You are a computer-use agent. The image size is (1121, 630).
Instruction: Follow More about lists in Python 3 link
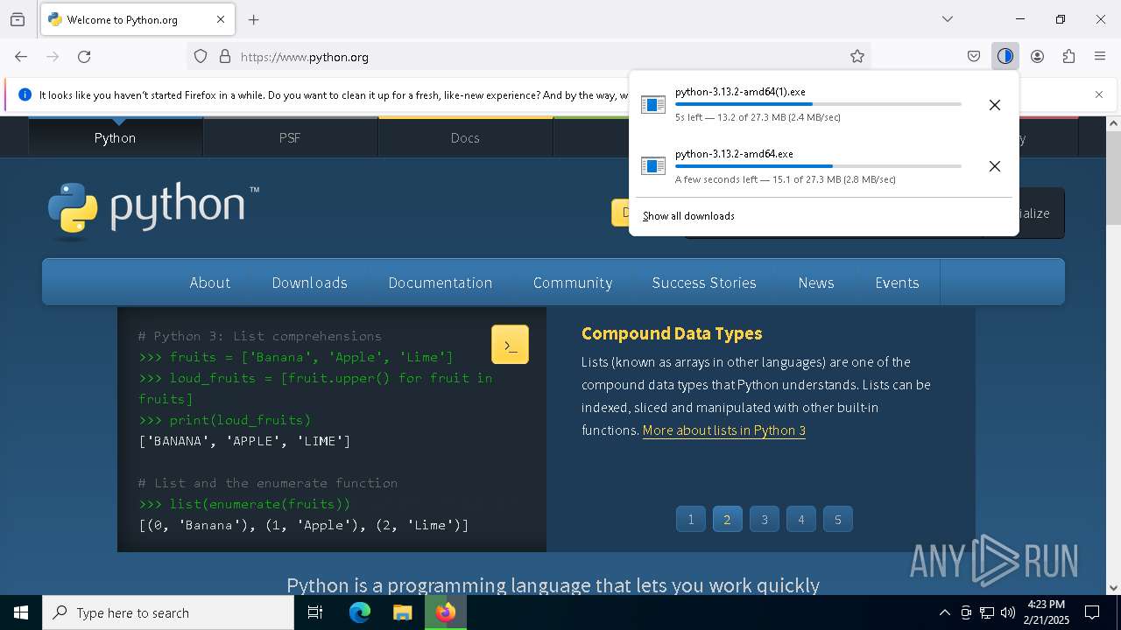pyautogui.click(x=724, y=430)
